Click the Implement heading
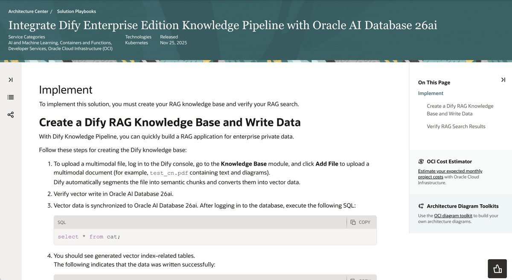The image size is (512, 280). point(66,90)
